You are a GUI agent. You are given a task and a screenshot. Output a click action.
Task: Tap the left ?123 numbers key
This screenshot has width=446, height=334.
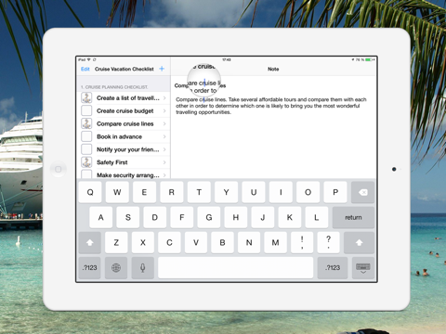90,267
